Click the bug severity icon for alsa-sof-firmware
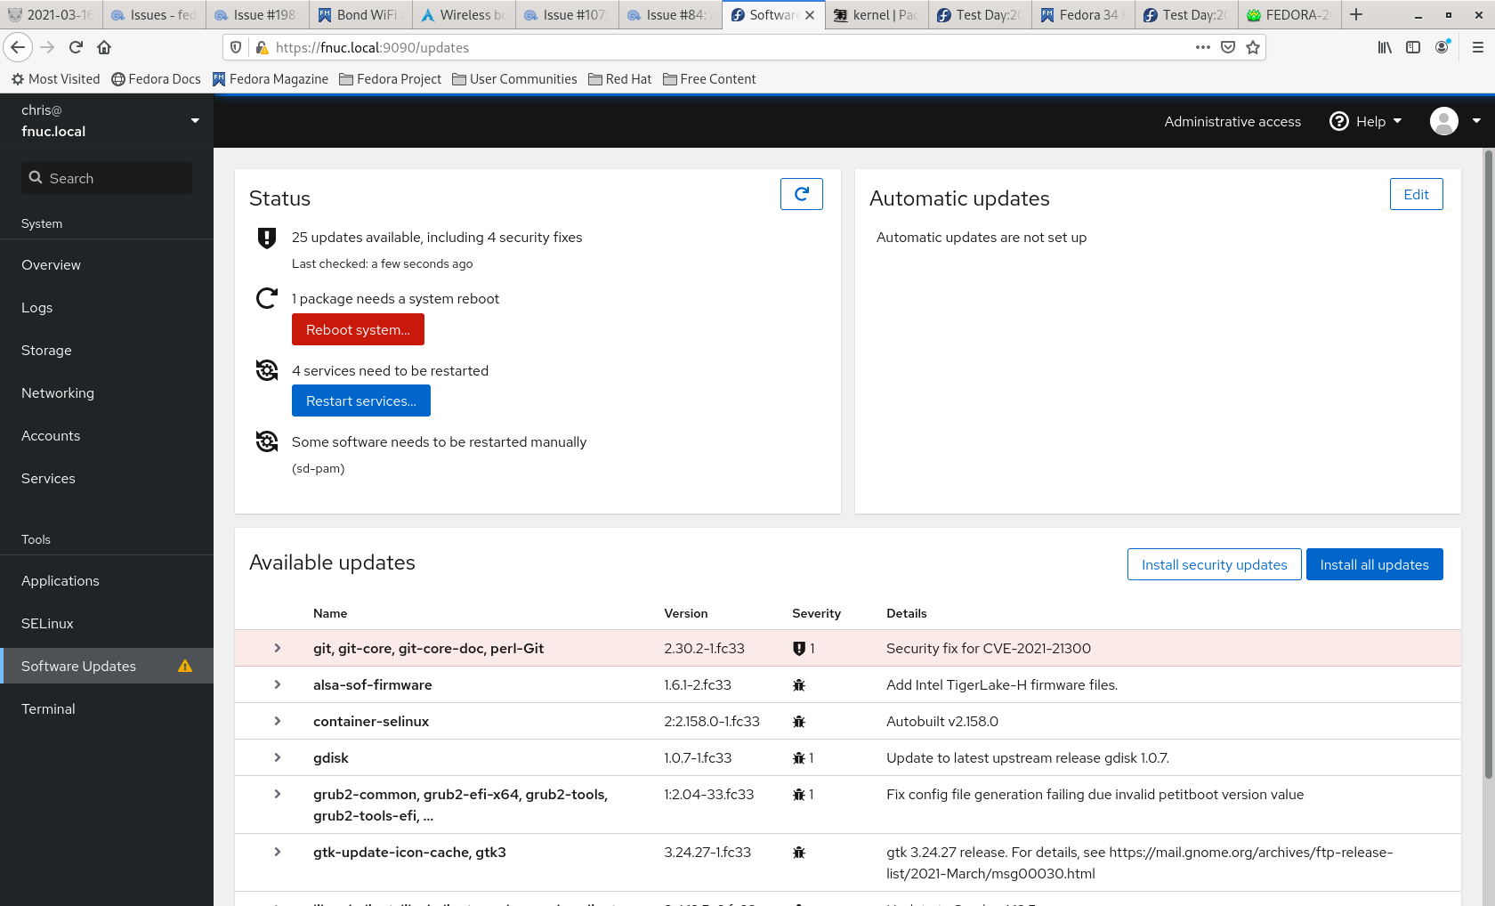The width and height of the screenshot is (1495, 906). click(799, 685)
